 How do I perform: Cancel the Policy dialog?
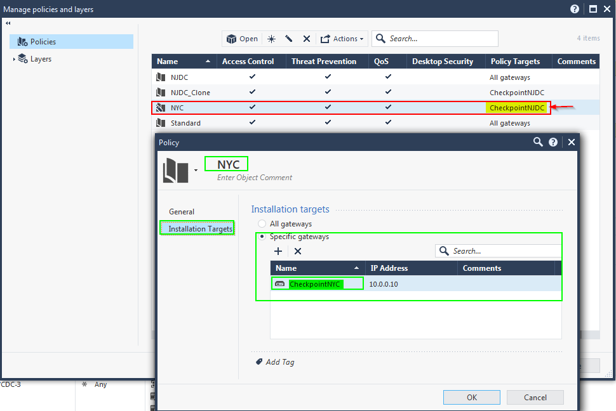tap(535, 398)
